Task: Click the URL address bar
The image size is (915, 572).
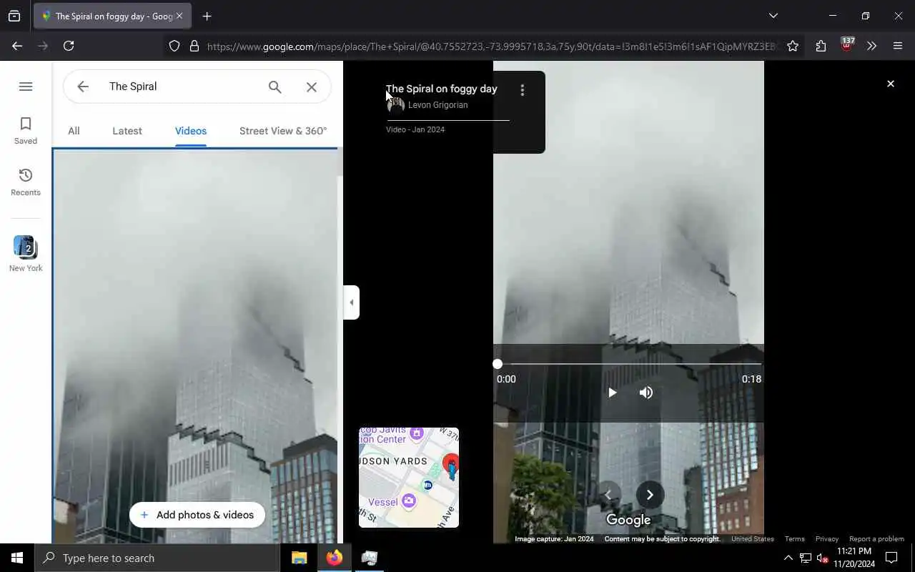Action: 492,46
